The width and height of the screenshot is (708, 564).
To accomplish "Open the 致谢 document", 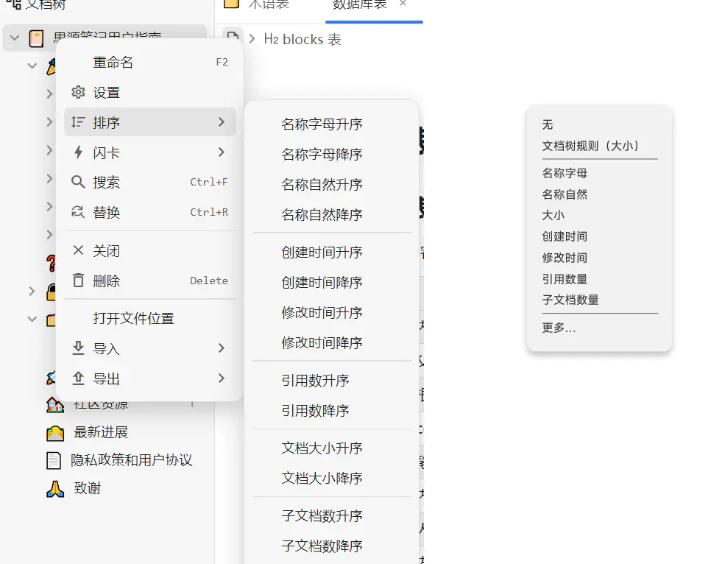I will coord(87,488).
